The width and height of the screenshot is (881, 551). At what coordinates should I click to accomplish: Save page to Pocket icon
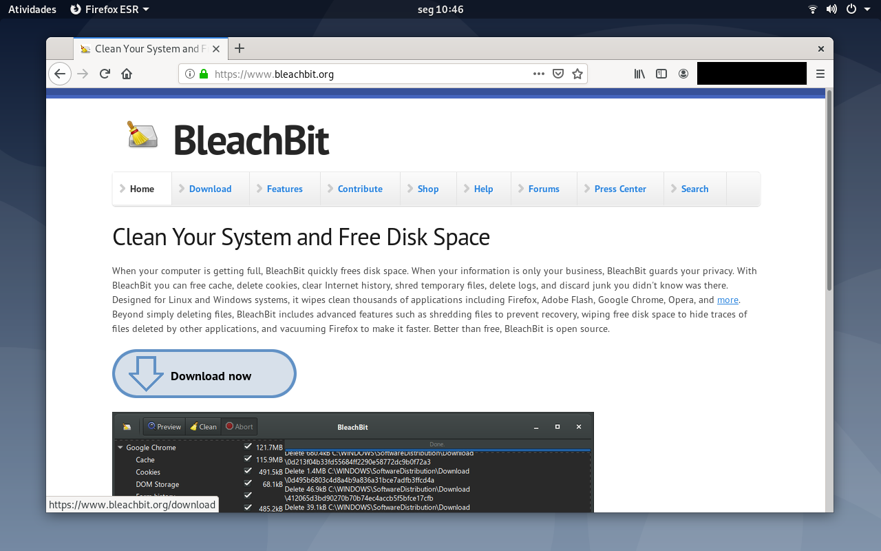point(558,74)
